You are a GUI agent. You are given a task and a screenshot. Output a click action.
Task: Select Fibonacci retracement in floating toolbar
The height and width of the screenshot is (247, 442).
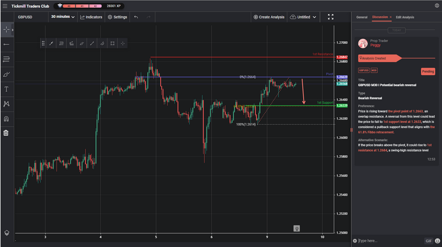pyautogui.click(x=61, y=43)
